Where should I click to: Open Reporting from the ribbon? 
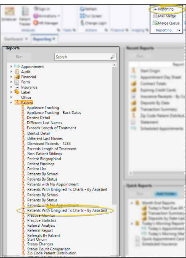click(163, 9)
